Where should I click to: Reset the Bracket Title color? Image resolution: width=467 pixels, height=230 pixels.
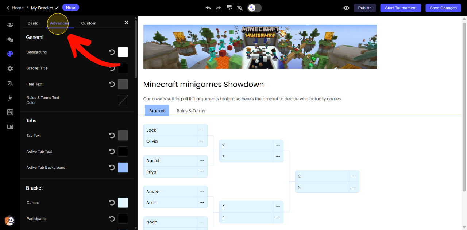pos(112,68)
